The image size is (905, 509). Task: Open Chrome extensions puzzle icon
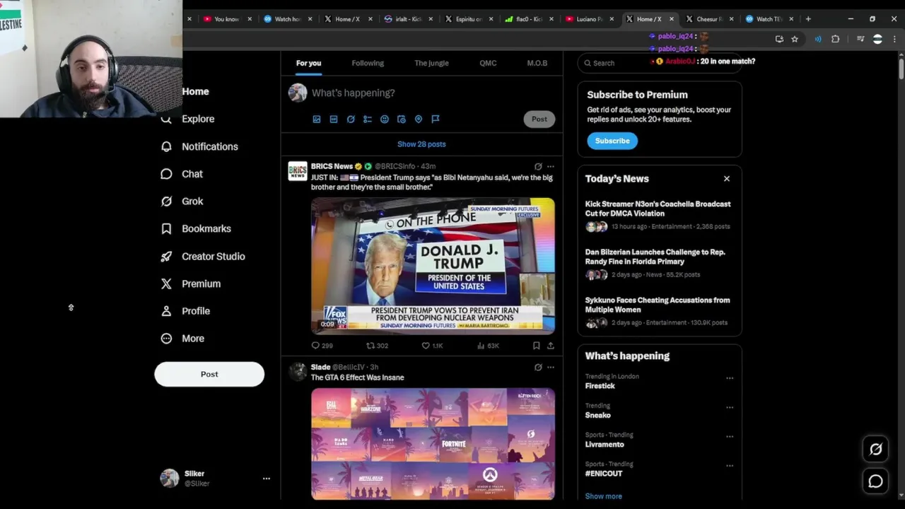click(x=835, y=40)
